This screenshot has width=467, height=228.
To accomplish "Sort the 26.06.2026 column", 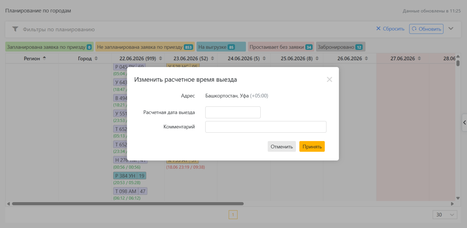I will pos(366,58).
